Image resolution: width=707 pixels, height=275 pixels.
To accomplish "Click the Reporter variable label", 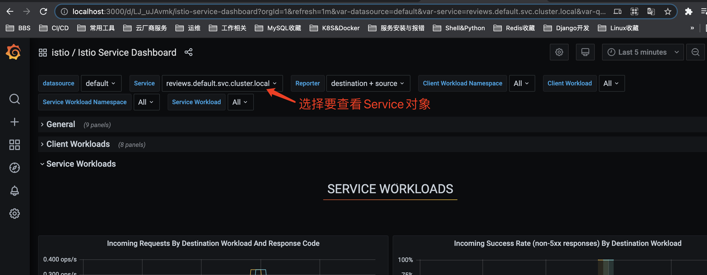I will (307, 83).
